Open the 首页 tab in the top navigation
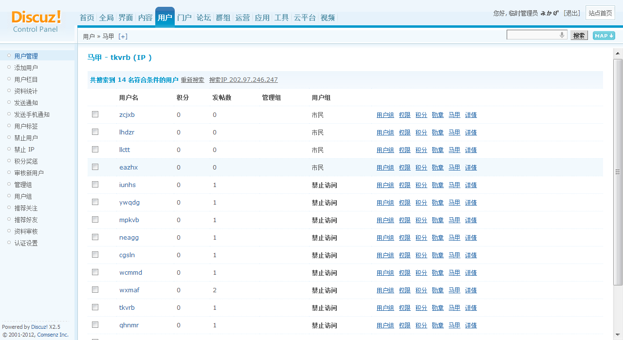 coord(87,18)
